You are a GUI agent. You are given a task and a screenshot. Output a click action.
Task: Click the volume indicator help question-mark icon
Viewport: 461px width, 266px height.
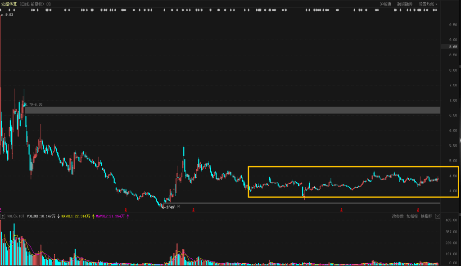pos(3,216)
